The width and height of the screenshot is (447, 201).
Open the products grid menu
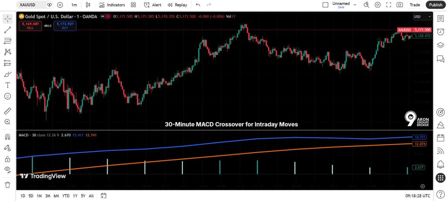441,178
